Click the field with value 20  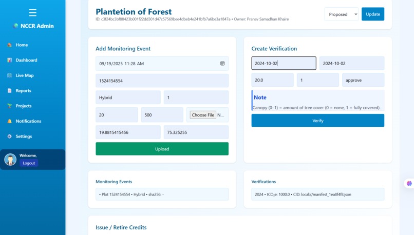coord(117,115)
